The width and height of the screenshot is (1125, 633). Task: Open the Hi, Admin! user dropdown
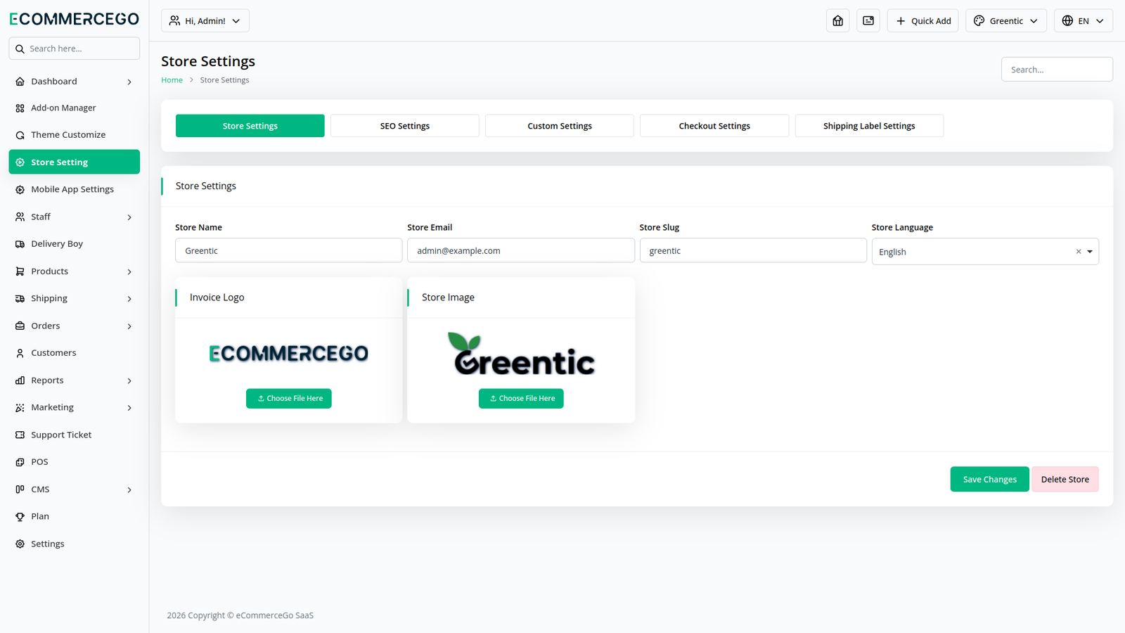coord(205,21)
